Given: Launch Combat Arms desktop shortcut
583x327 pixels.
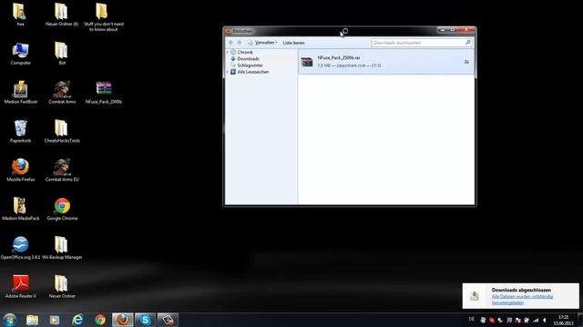Looking at the screenshot, I should (62, 93).
